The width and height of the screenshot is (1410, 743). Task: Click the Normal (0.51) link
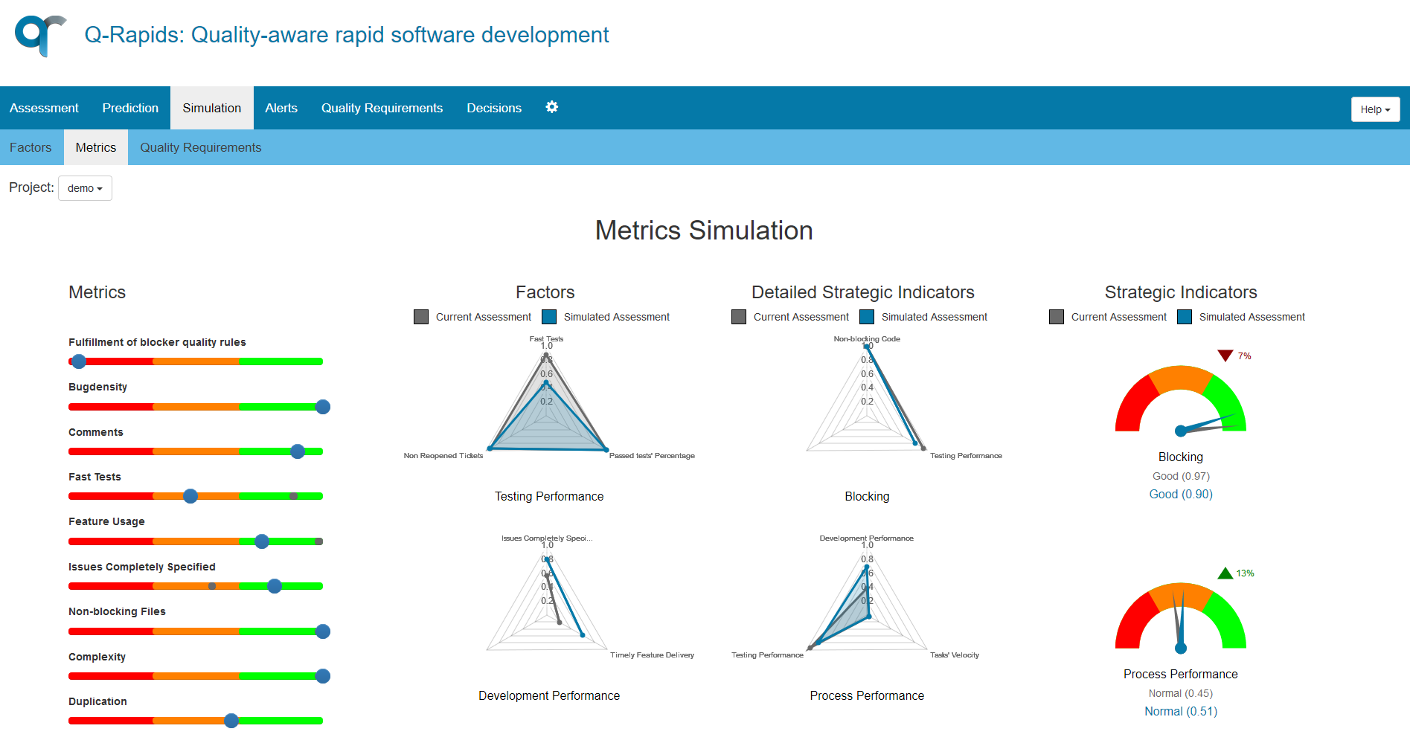1180,711
